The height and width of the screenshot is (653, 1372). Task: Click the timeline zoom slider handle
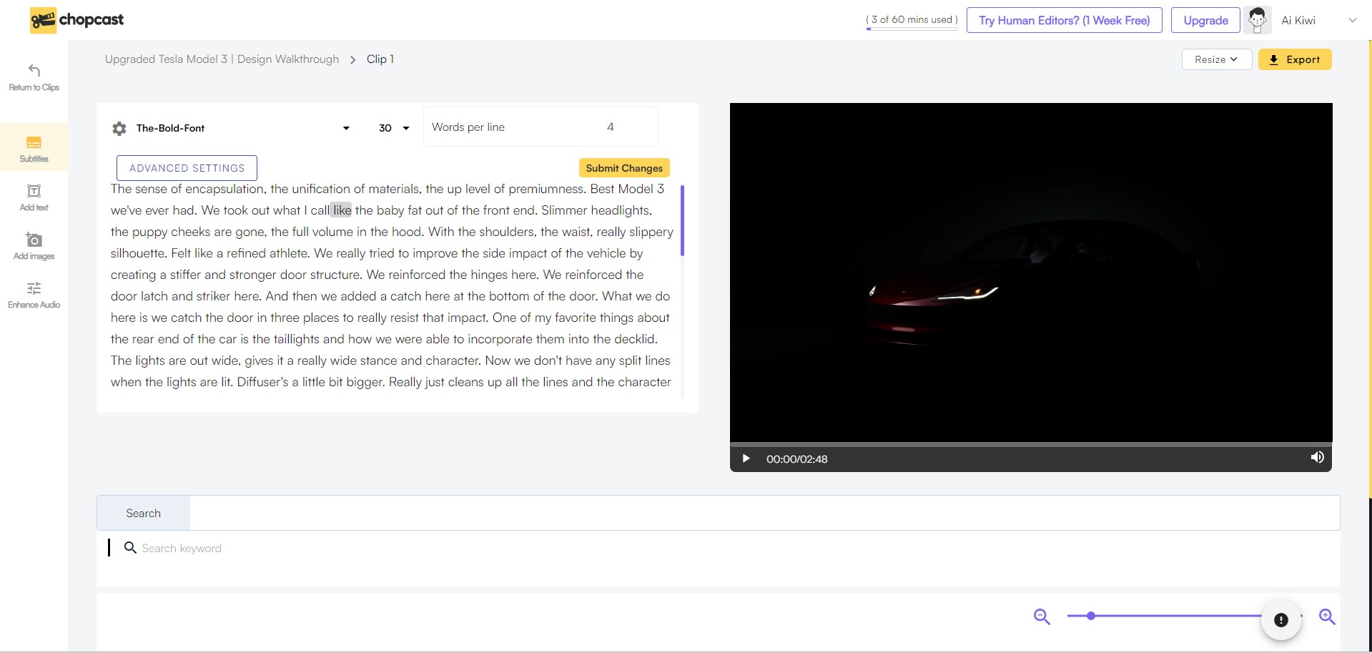coord(1090,616)
